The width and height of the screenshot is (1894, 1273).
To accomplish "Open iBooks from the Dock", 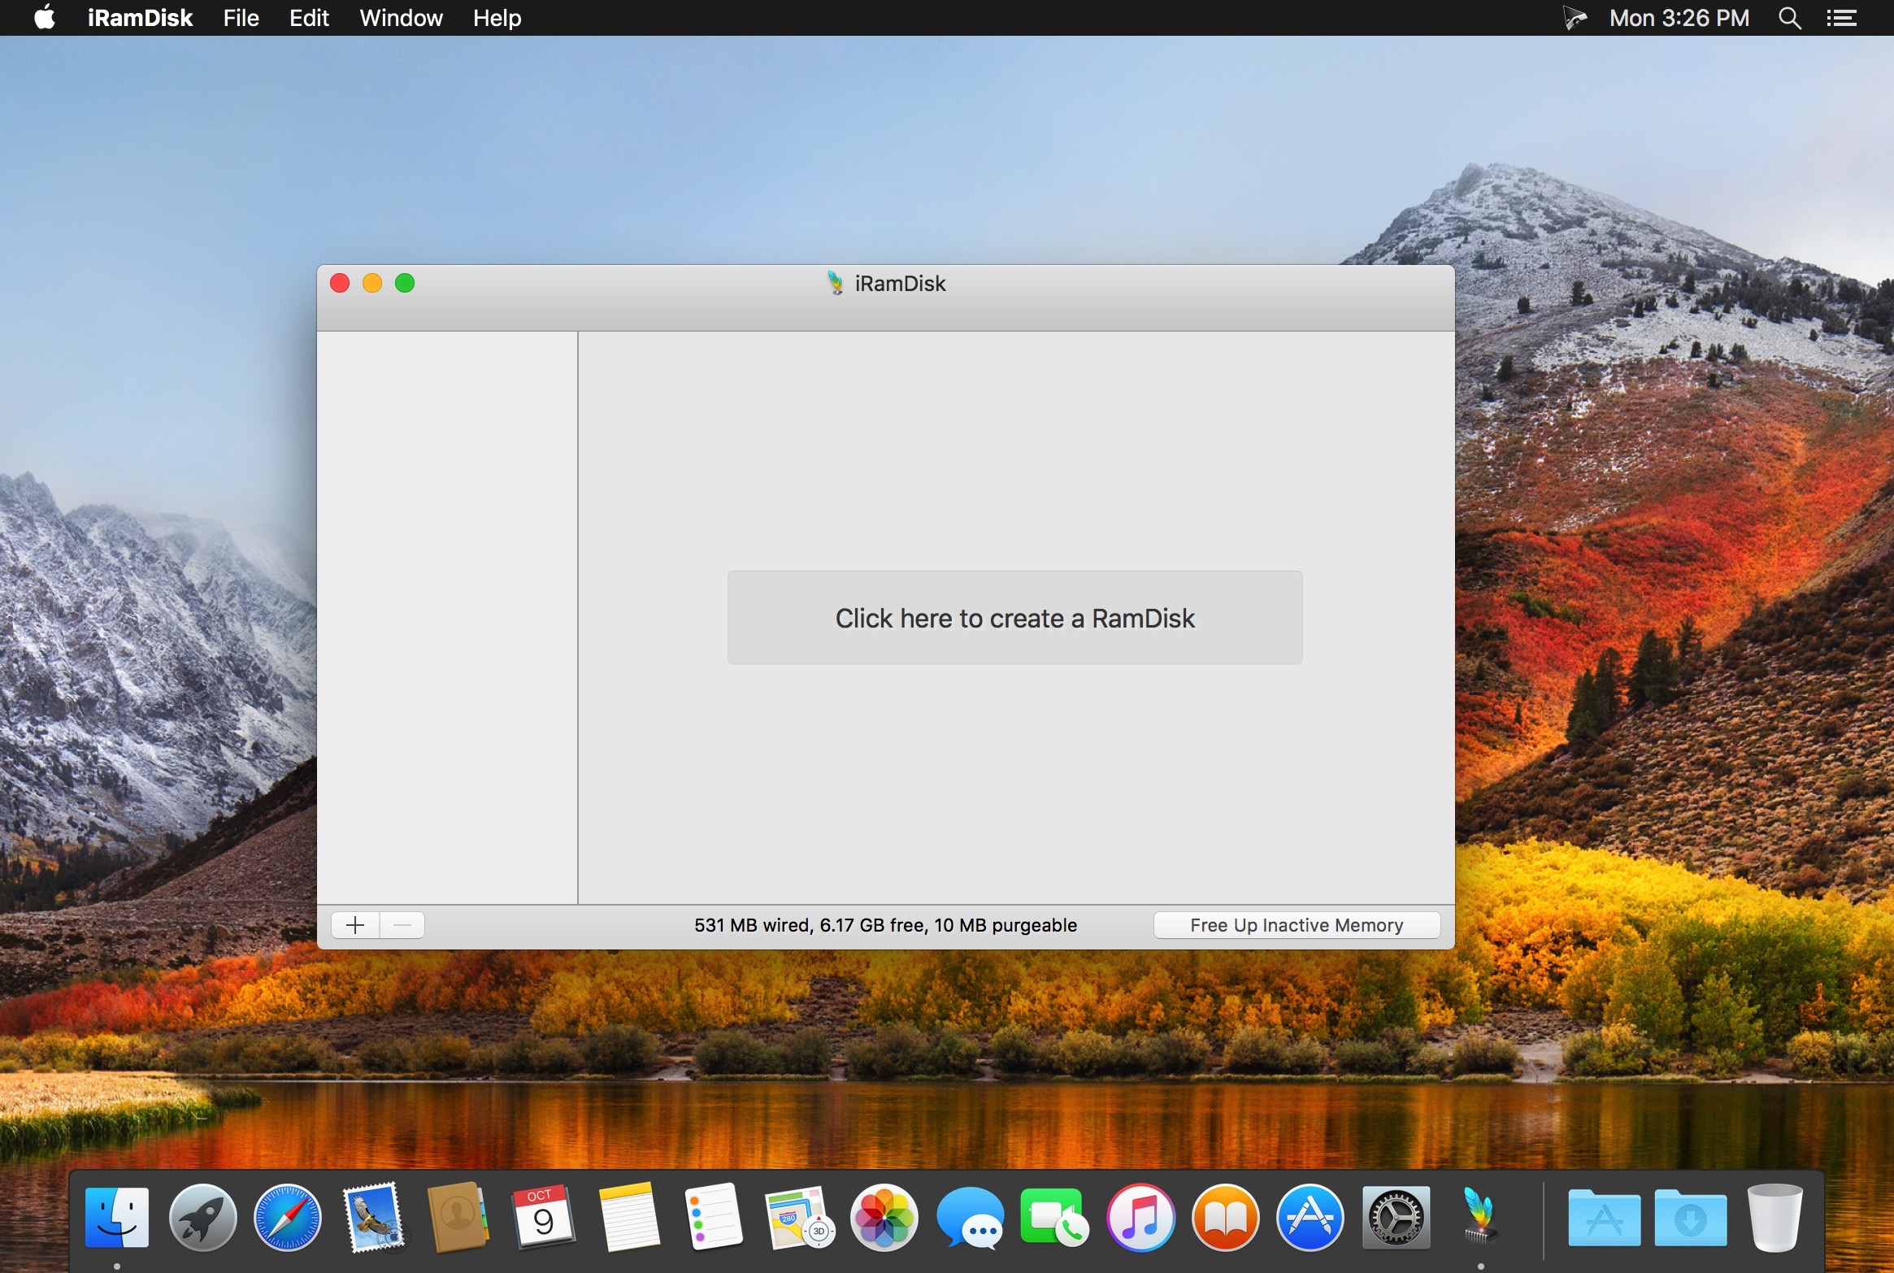I will pos(1225,1217).
